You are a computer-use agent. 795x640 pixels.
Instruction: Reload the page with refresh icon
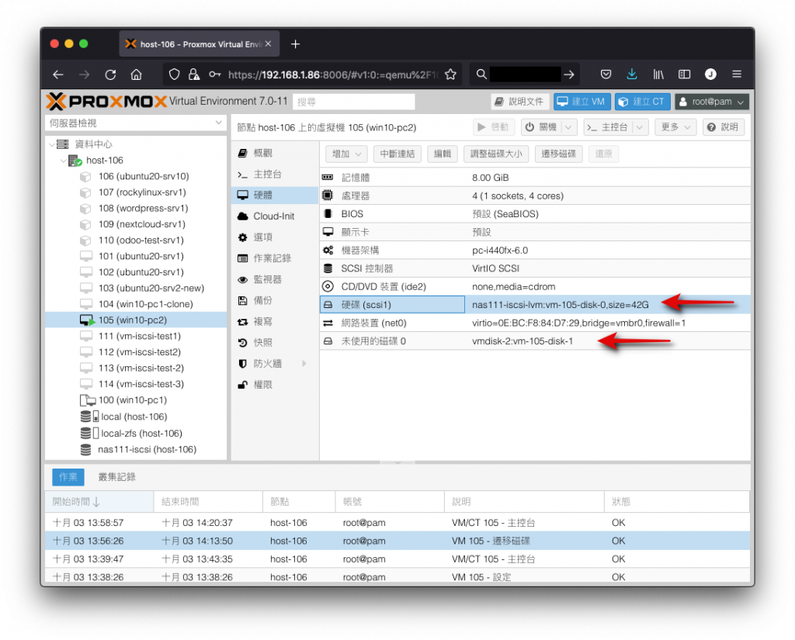pos(110,74)
